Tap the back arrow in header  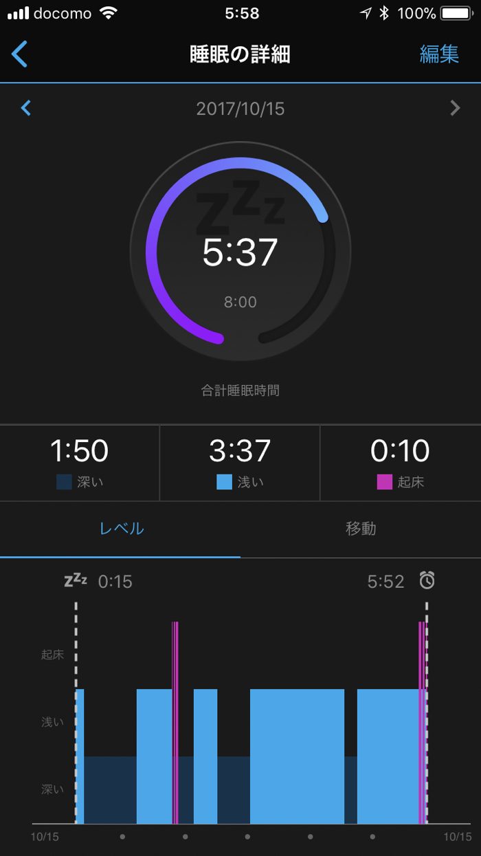(20, 54)
